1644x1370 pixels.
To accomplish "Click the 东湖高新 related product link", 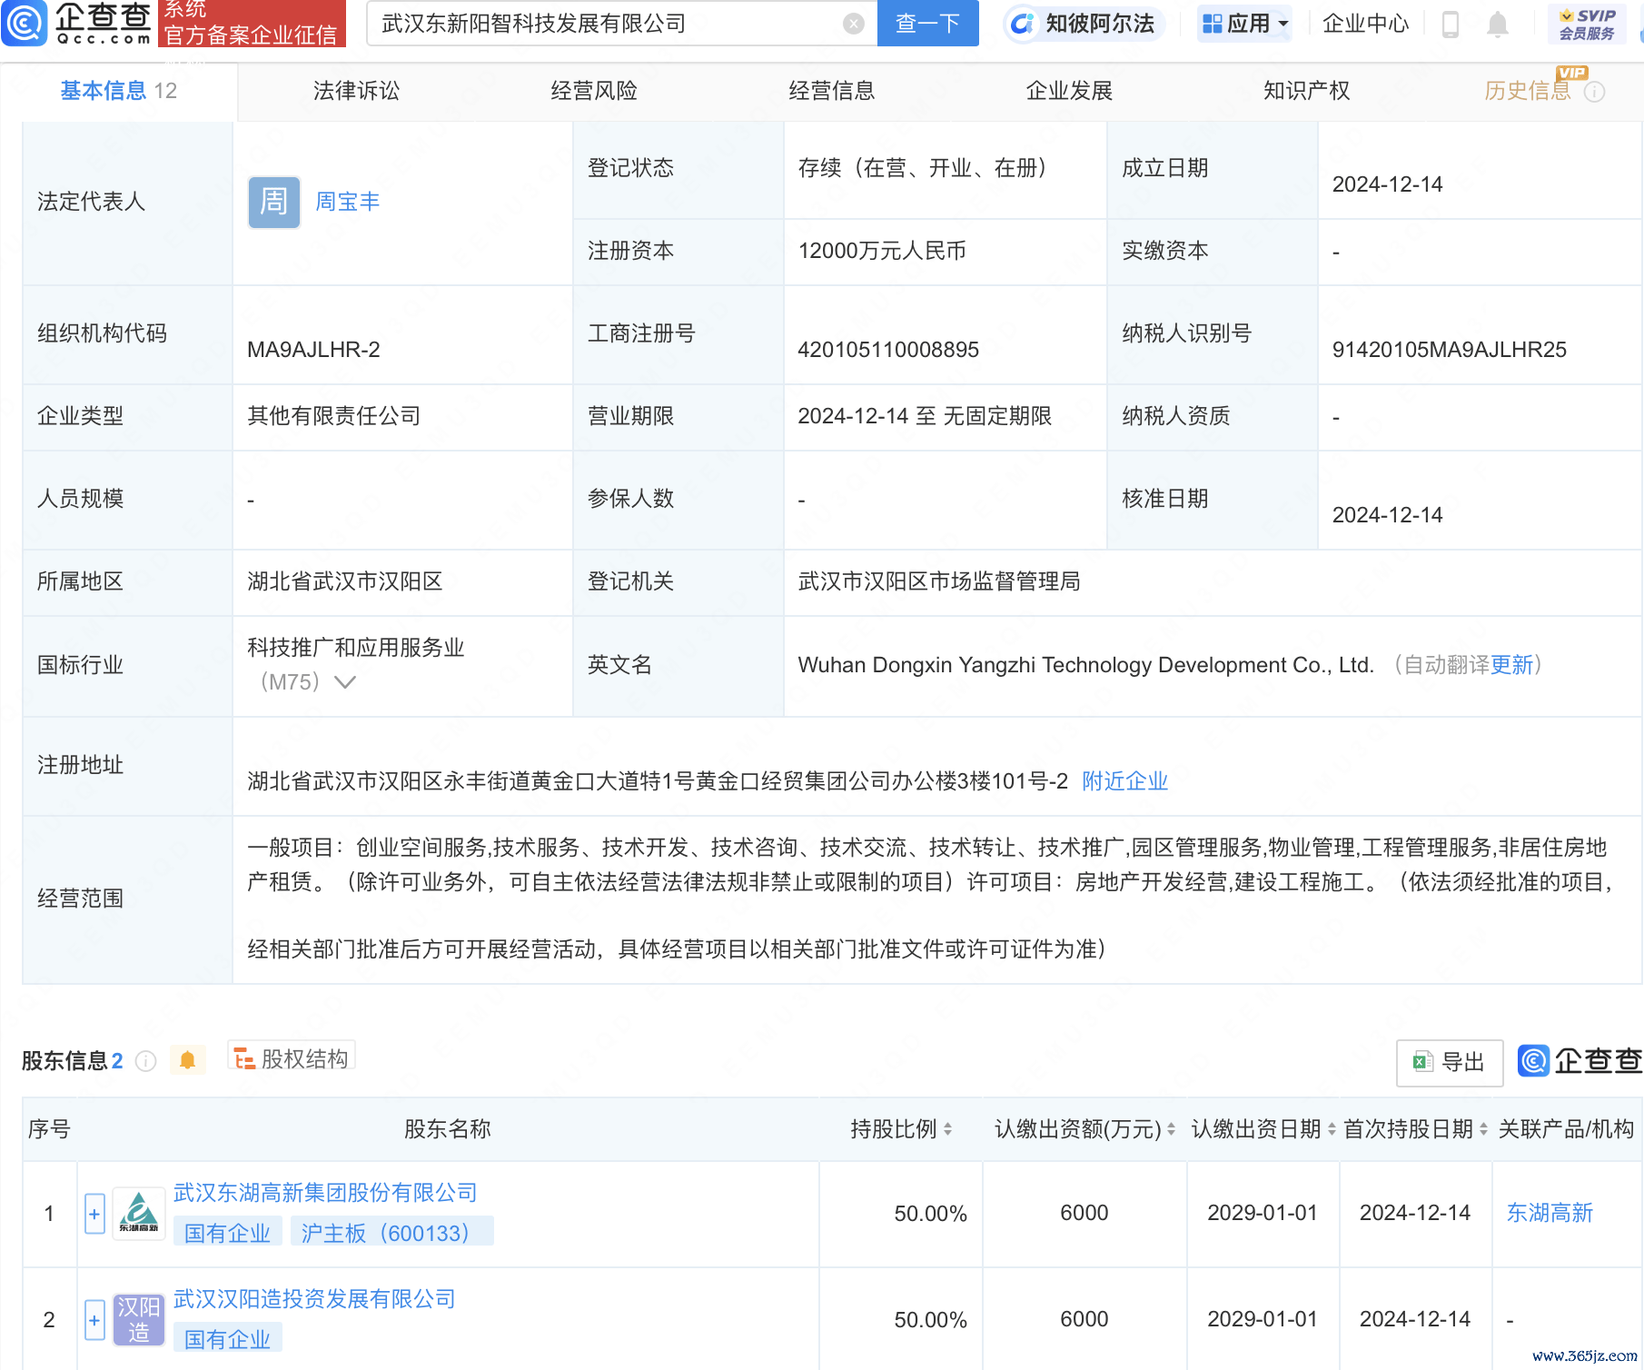I will [1550, 1214].
